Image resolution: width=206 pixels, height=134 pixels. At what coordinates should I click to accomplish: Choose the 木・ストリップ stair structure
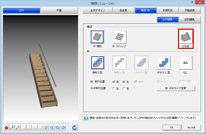pos(119,37)
